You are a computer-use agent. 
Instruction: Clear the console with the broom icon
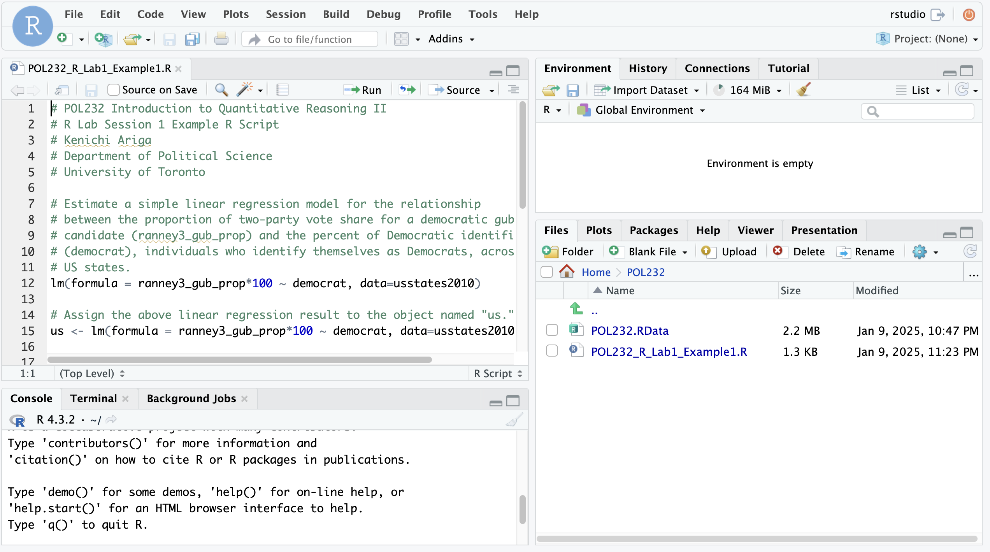514,420
